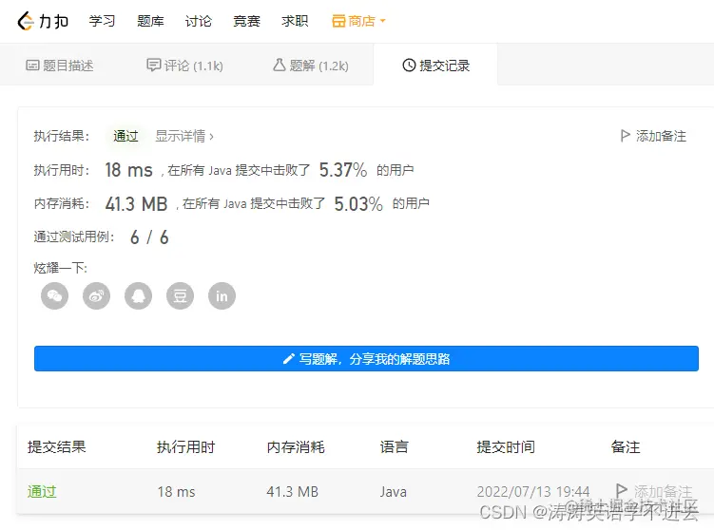Click the 内存消耗 column header
714x530 pixels.
pos(296,446)
